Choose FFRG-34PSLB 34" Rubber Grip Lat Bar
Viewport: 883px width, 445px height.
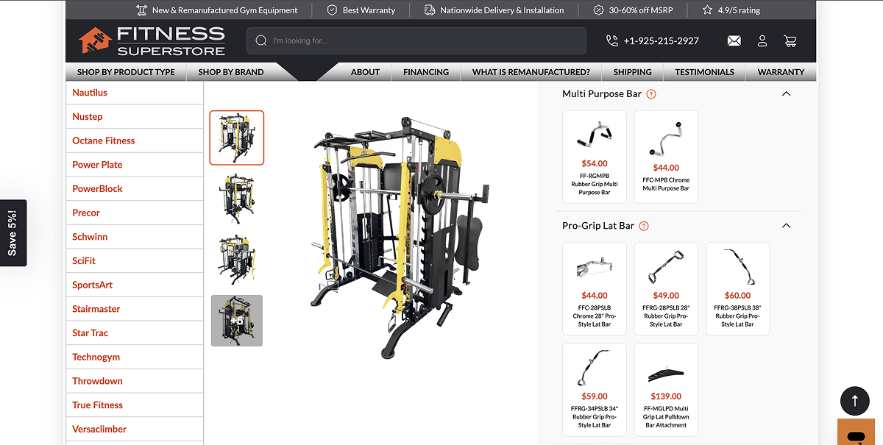595,389
